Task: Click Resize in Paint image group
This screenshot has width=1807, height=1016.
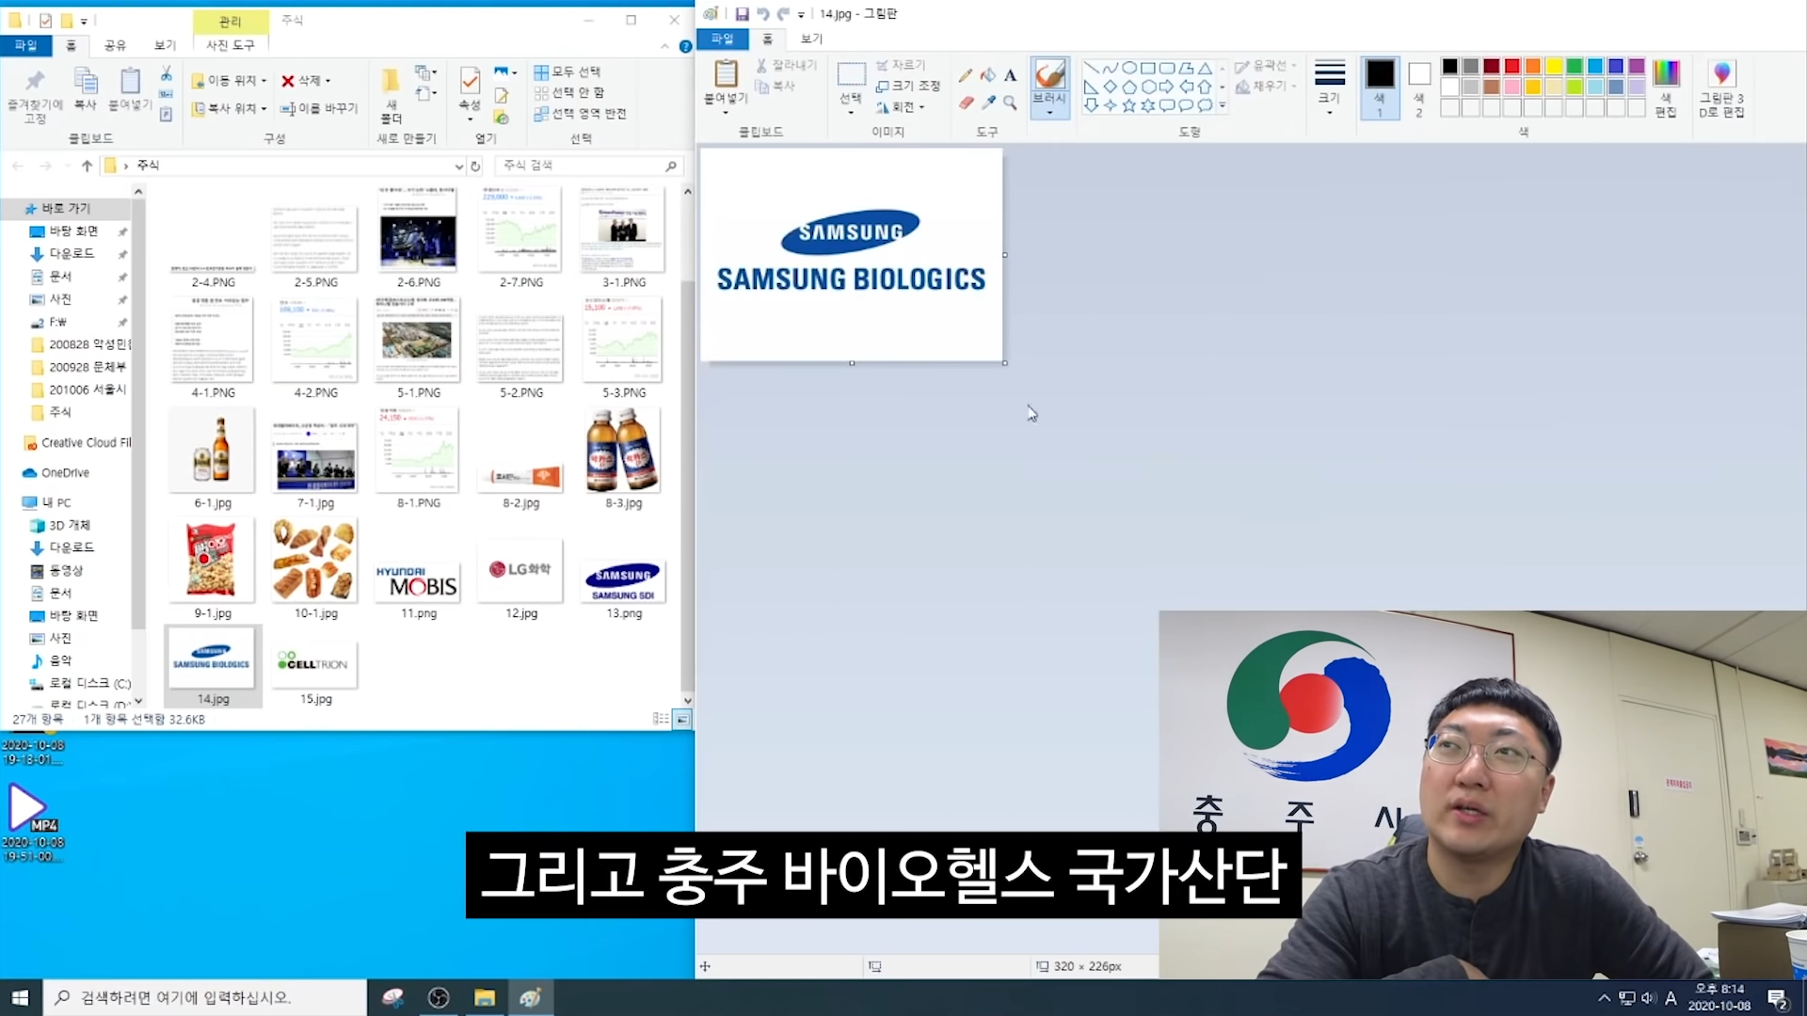Action: pyautogui.click(x=907, y=86)
